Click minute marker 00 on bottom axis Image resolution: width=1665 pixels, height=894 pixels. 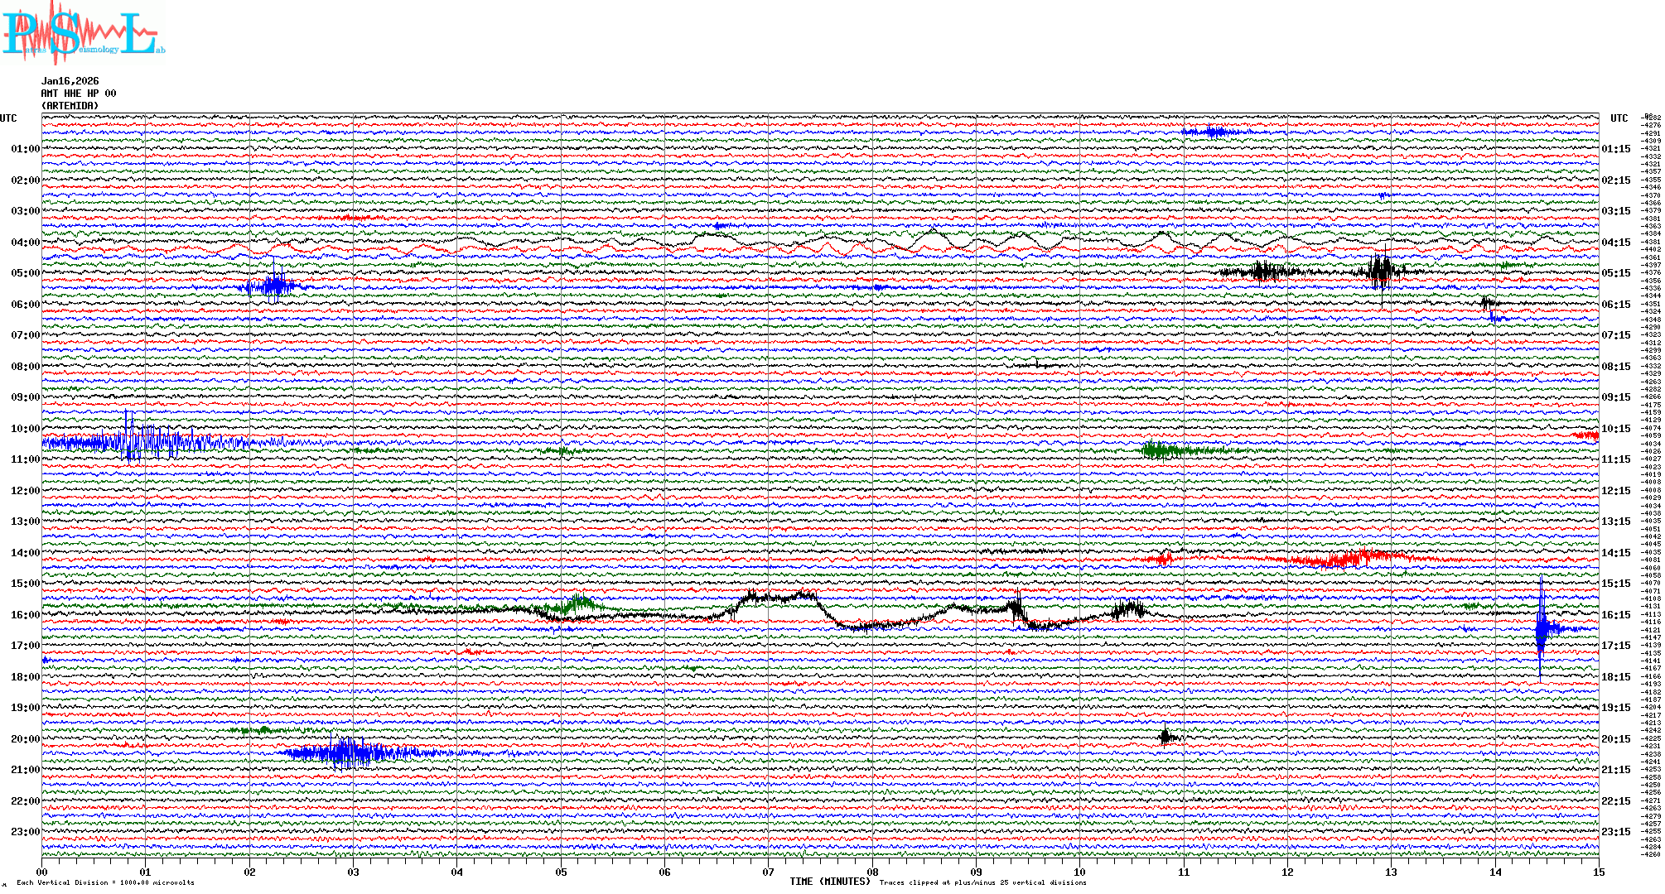click(42, 872)
